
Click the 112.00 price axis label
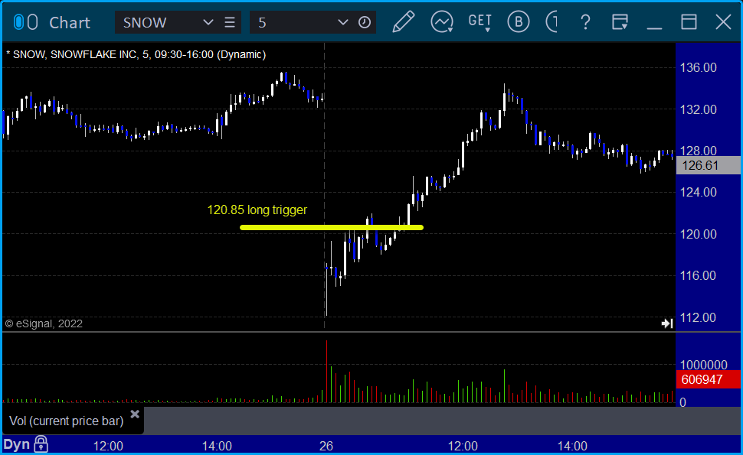click(x=699, y=317)
